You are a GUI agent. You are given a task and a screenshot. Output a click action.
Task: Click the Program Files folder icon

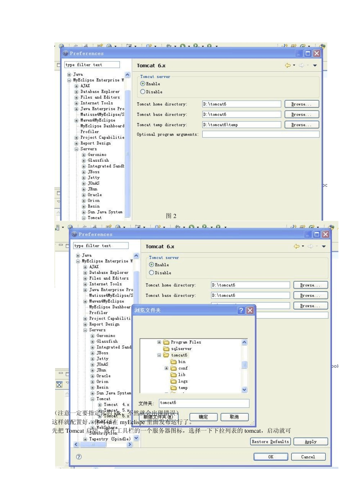pos(166,342)
